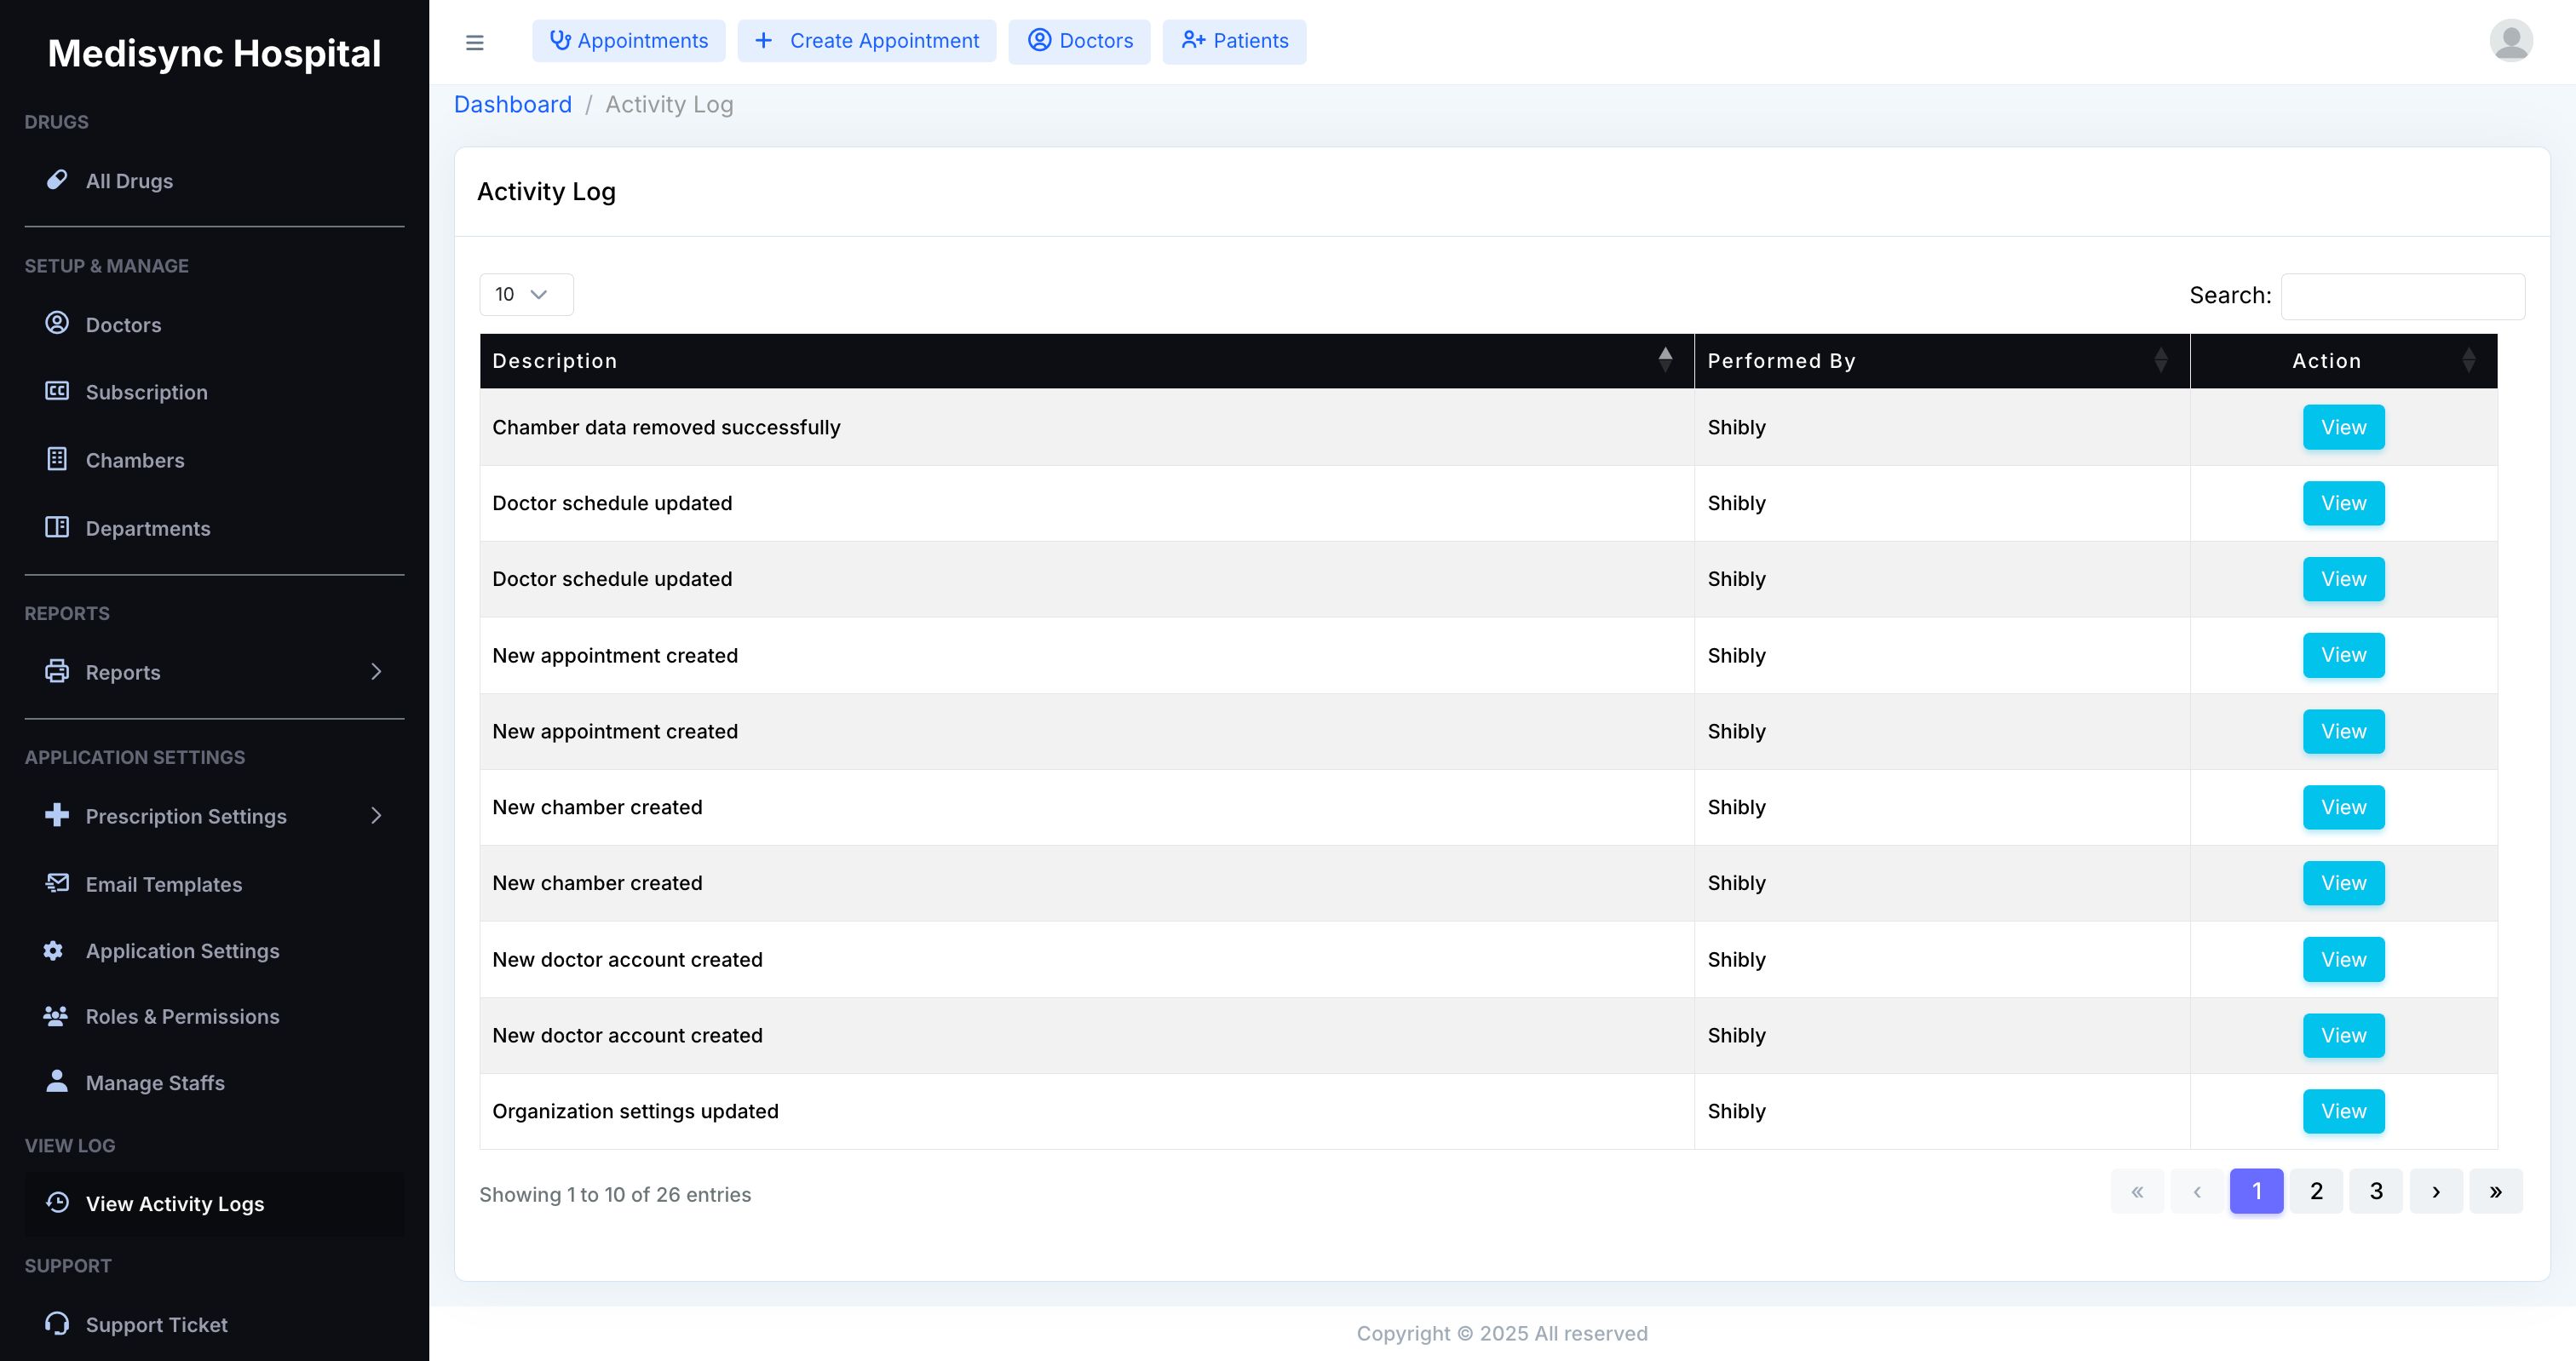Open Support Ticket in sidebar

tap(214, 1324)
